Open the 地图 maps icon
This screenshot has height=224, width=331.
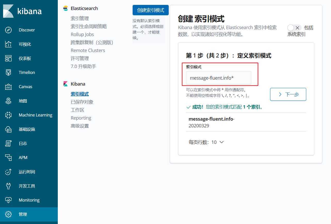point(8,101)
